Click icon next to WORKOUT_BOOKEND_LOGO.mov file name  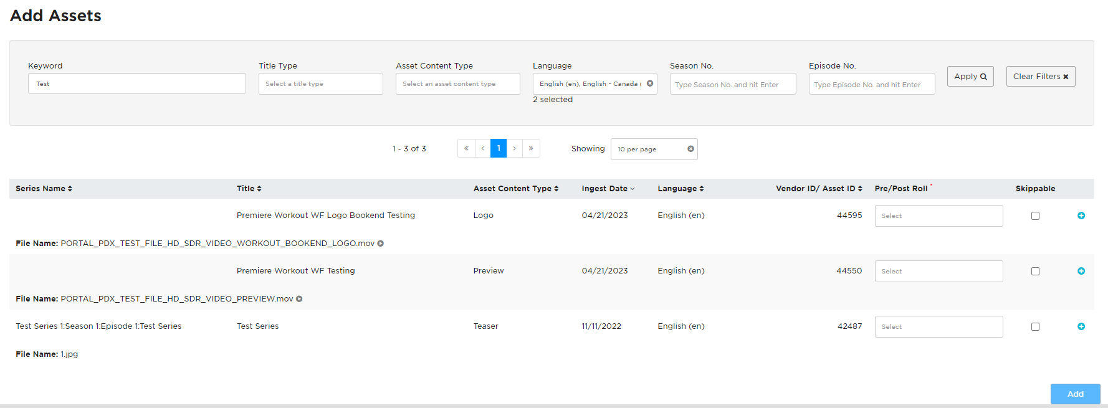[380, 244]
